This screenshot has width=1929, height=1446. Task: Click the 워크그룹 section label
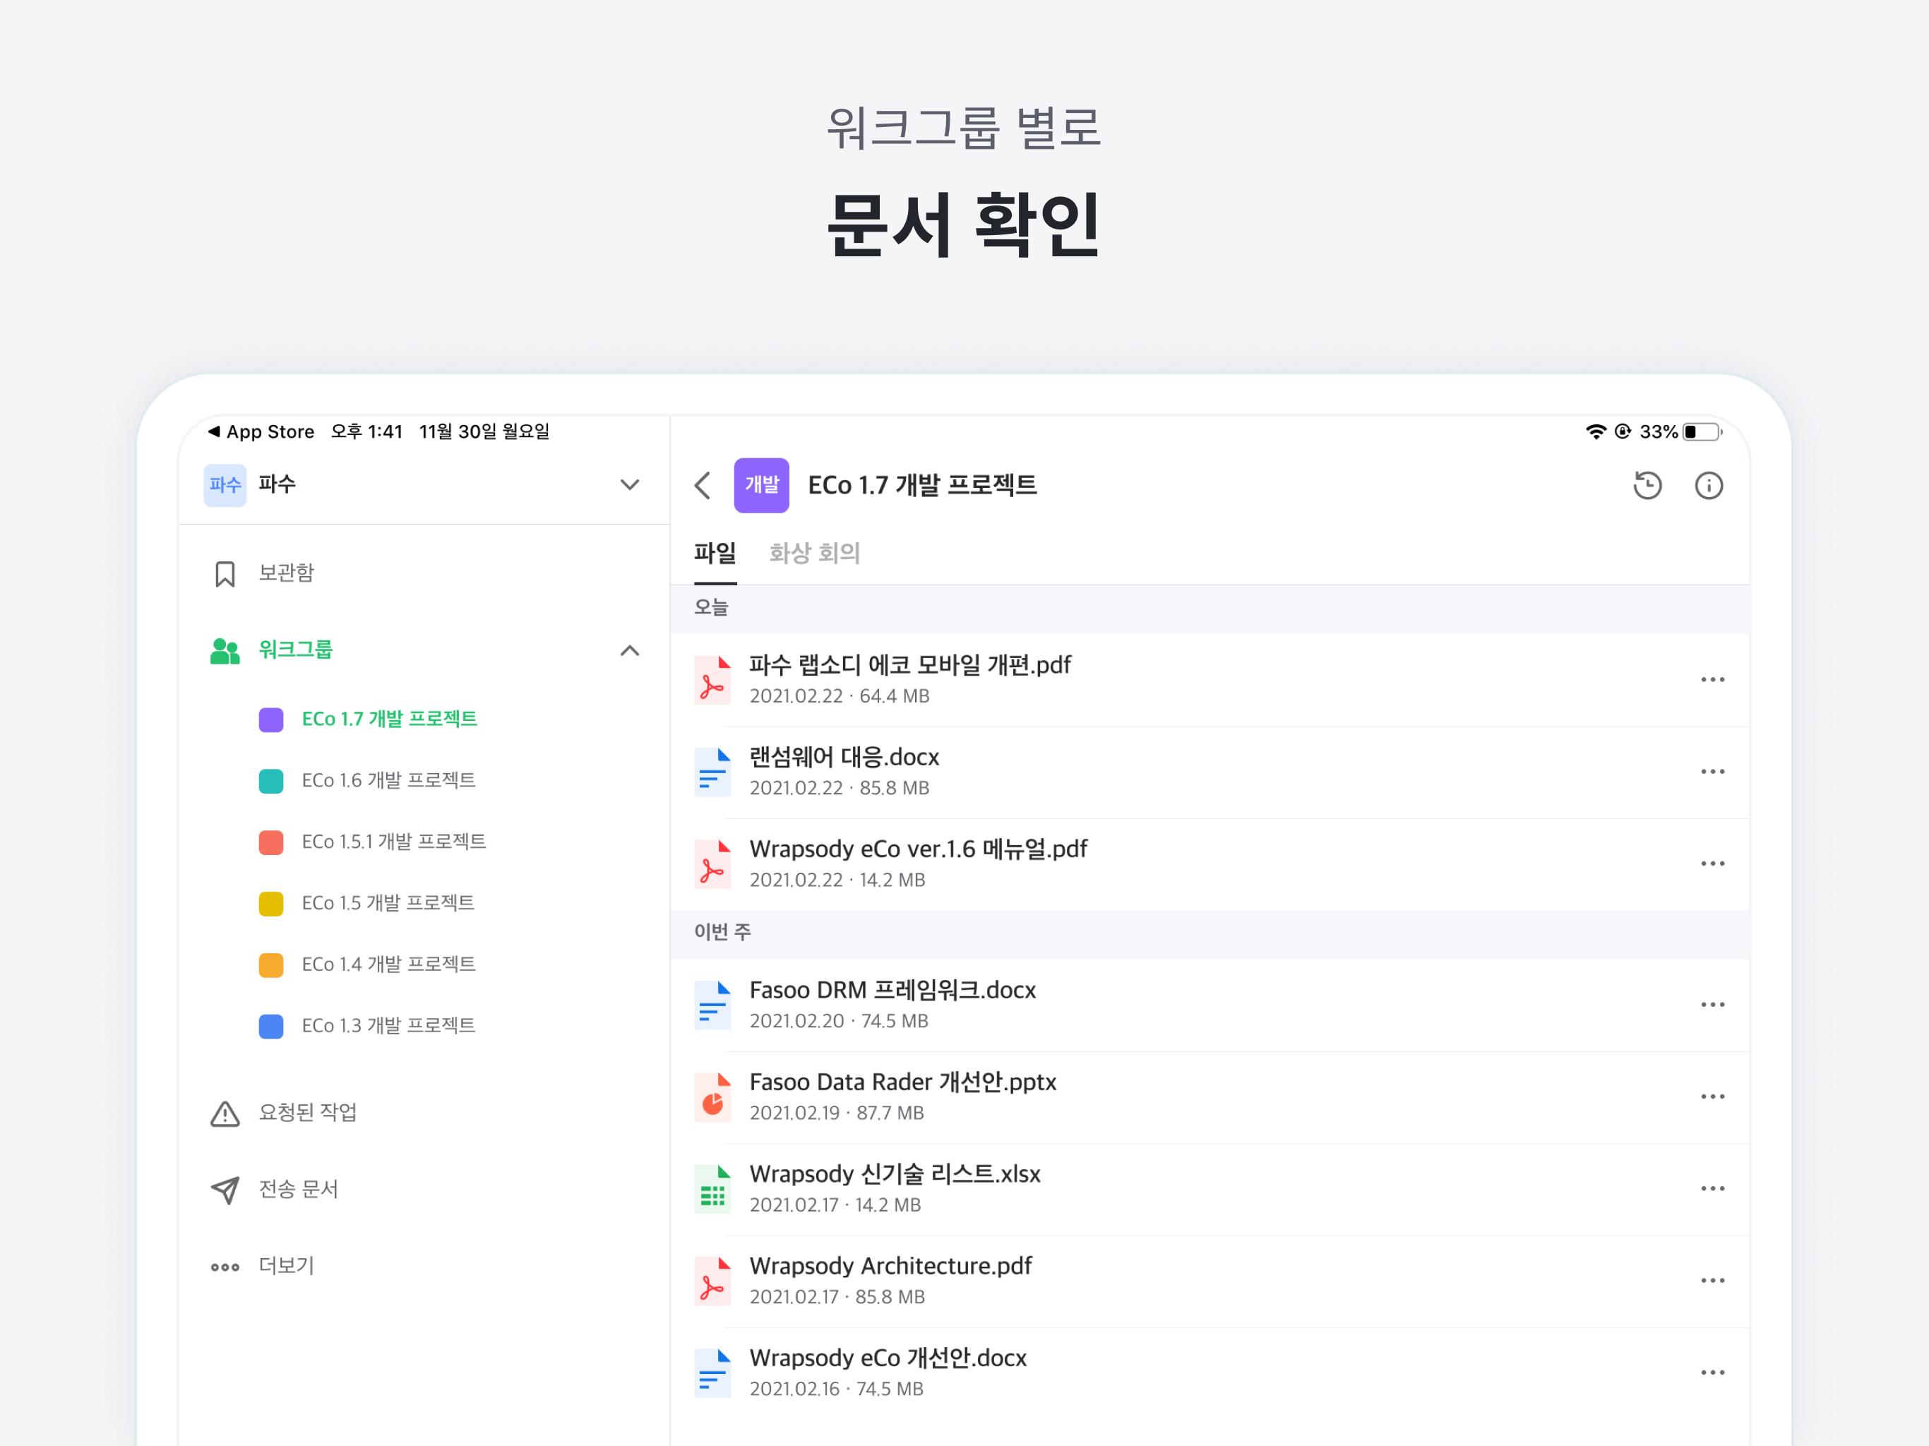point(296,650)
